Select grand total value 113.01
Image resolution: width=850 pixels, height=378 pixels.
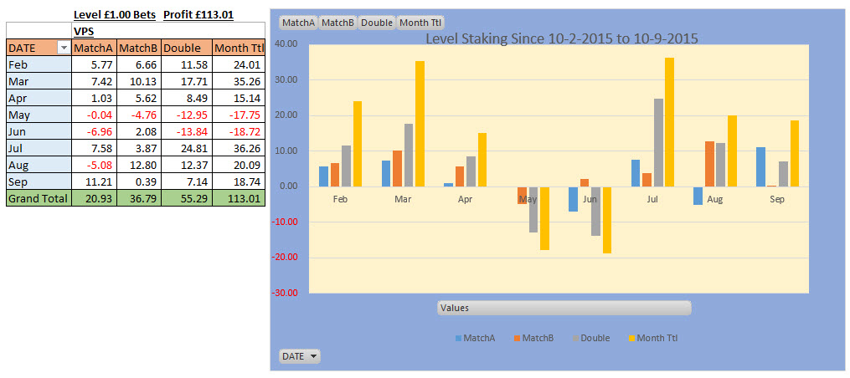click(x=239, y=199)
